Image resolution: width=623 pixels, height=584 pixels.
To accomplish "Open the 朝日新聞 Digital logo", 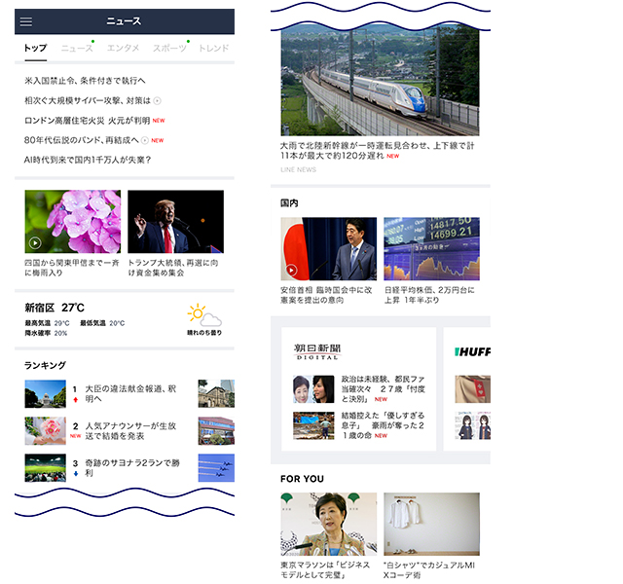I will [x=317, y=351].
